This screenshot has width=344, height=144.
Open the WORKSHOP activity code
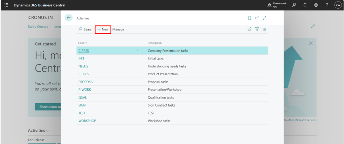87,121
